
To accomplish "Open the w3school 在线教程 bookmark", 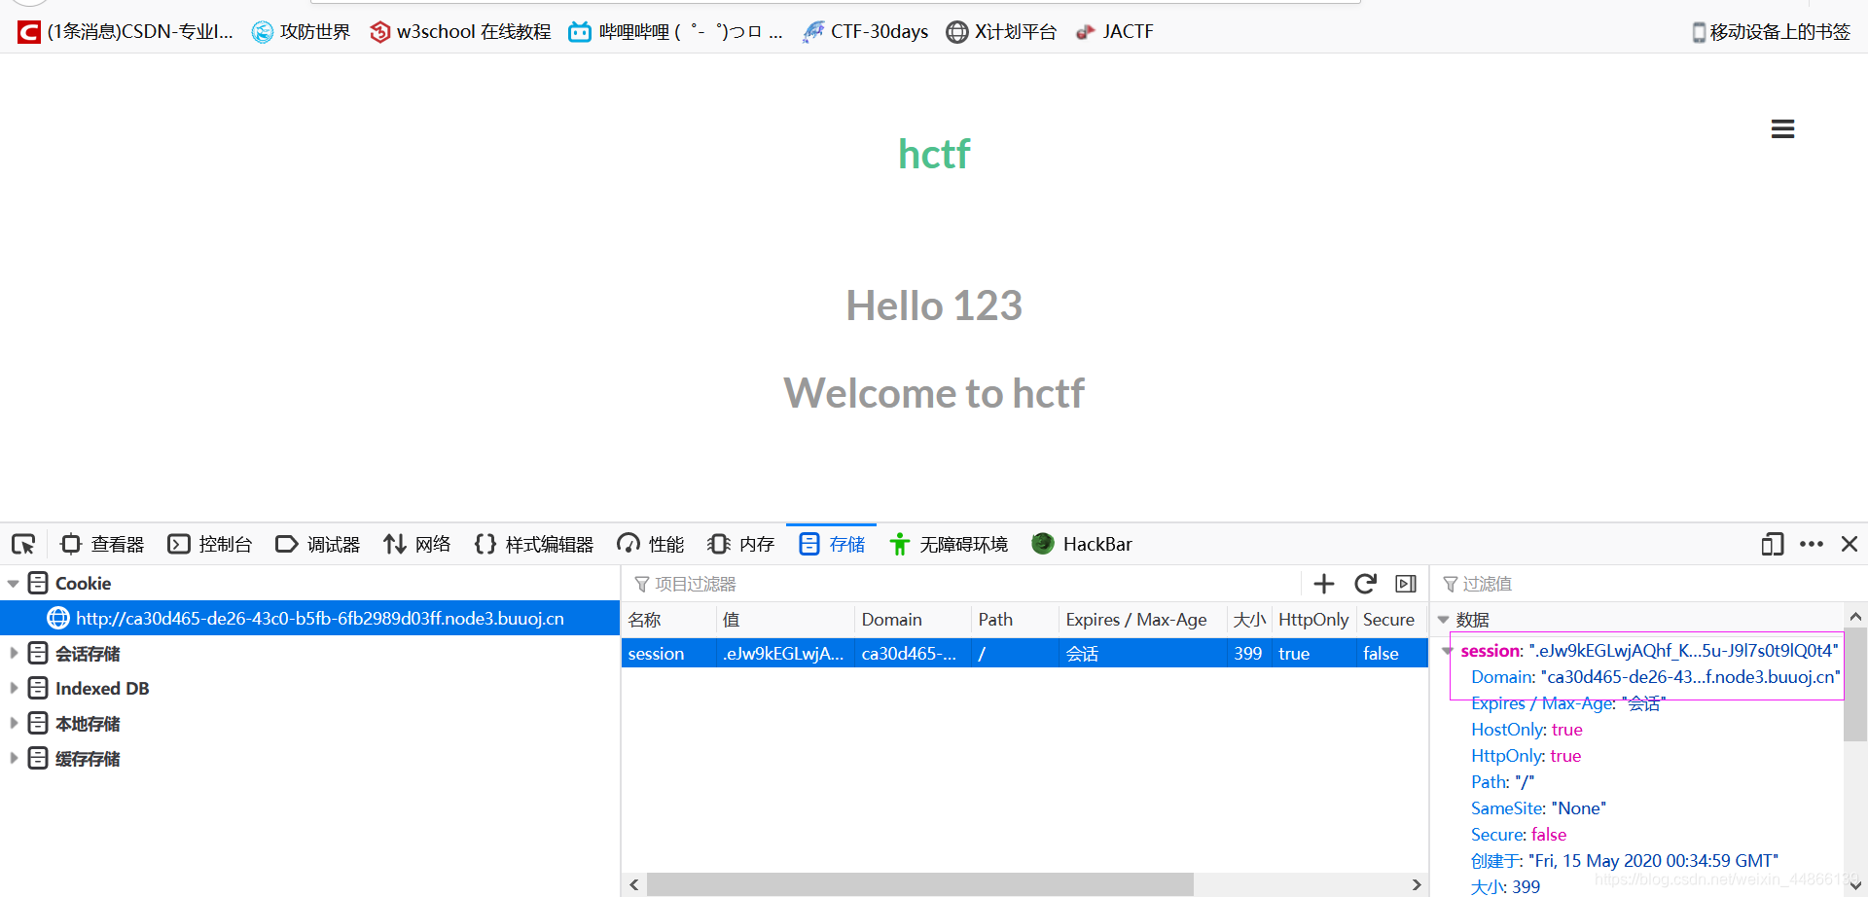I will coord(460,32).
